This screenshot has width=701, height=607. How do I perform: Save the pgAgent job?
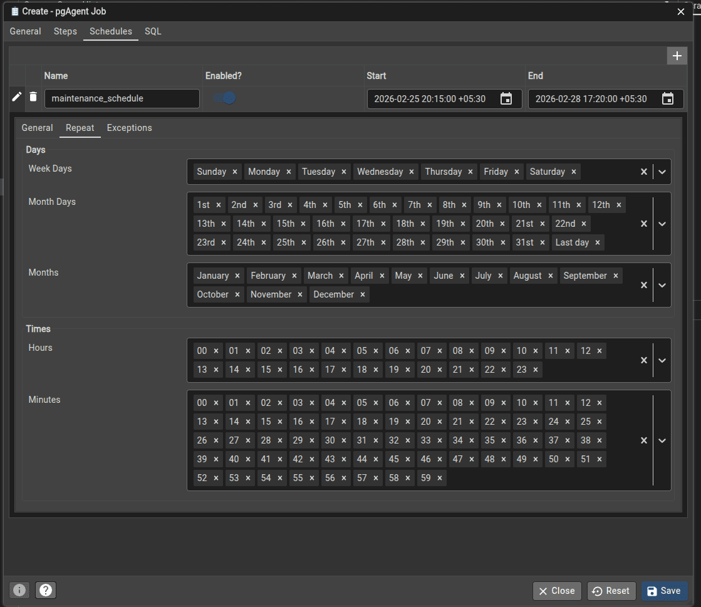[x=664, y=590]
